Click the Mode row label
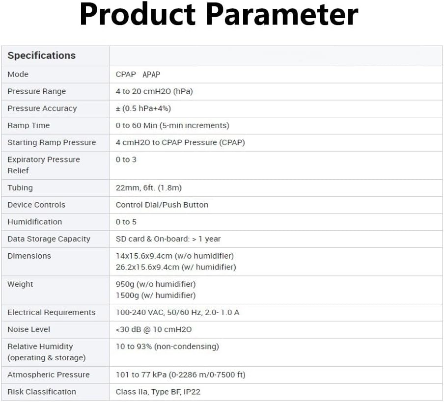This screenshot has height=402, width=444. [18, 75]
